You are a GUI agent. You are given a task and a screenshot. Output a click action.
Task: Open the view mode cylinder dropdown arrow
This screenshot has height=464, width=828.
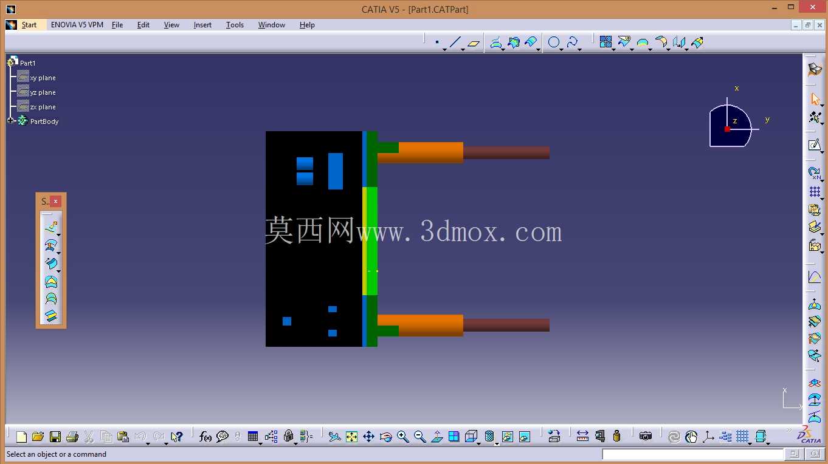coord(497,444)
